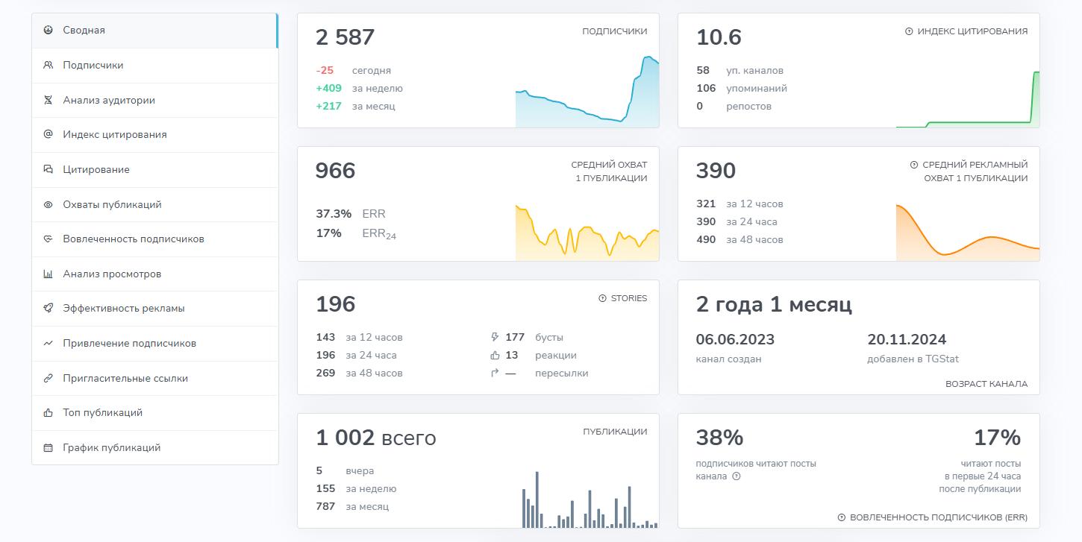Click help icon beside STORIES label

click(602, 298)
